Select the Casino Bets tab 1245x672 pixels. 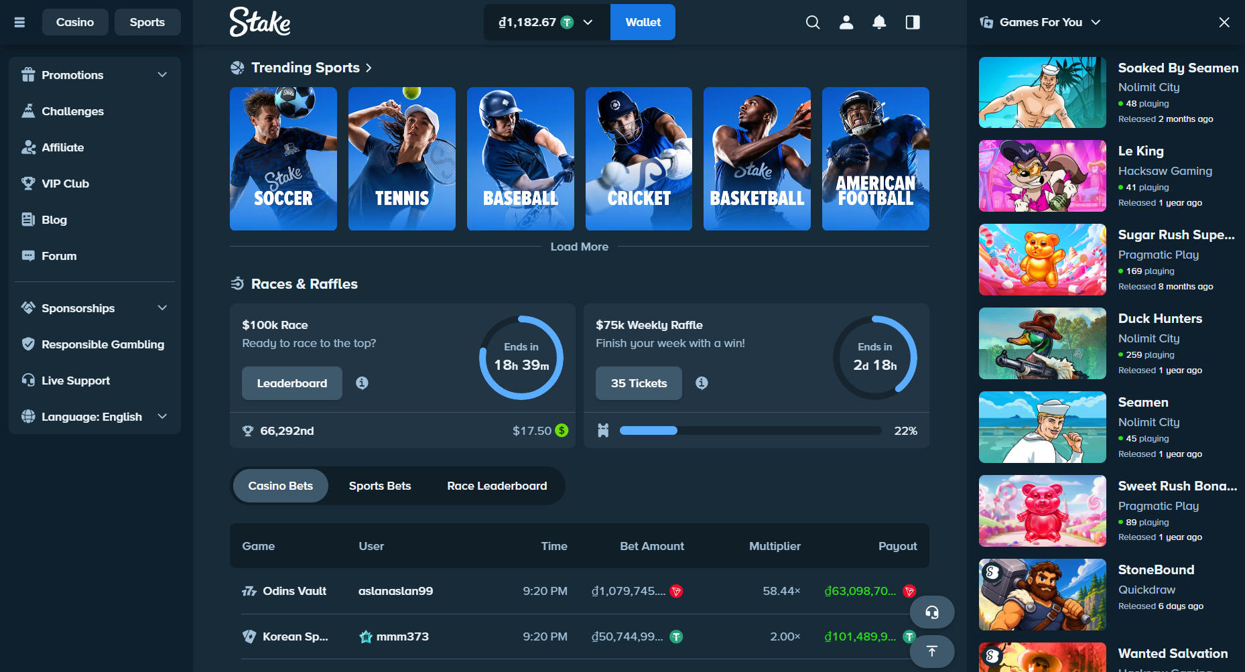click(x=280, y=486)
